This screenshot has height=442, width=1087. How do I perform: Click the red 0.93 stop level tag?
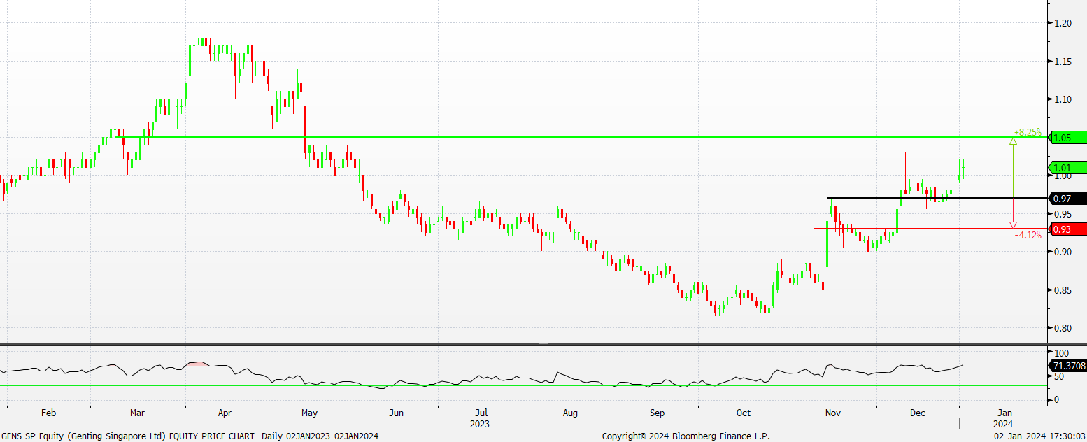(x=1067, y=229)
